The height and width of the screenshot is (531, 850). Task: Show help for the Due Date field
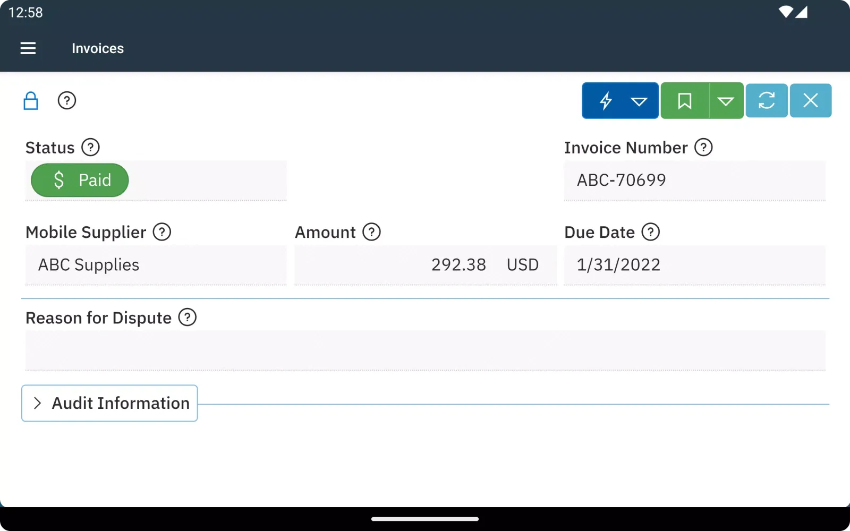pos(651,232)
